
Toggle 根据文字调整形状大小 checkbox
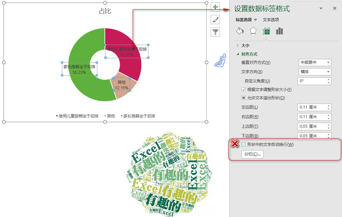point(244,89)
